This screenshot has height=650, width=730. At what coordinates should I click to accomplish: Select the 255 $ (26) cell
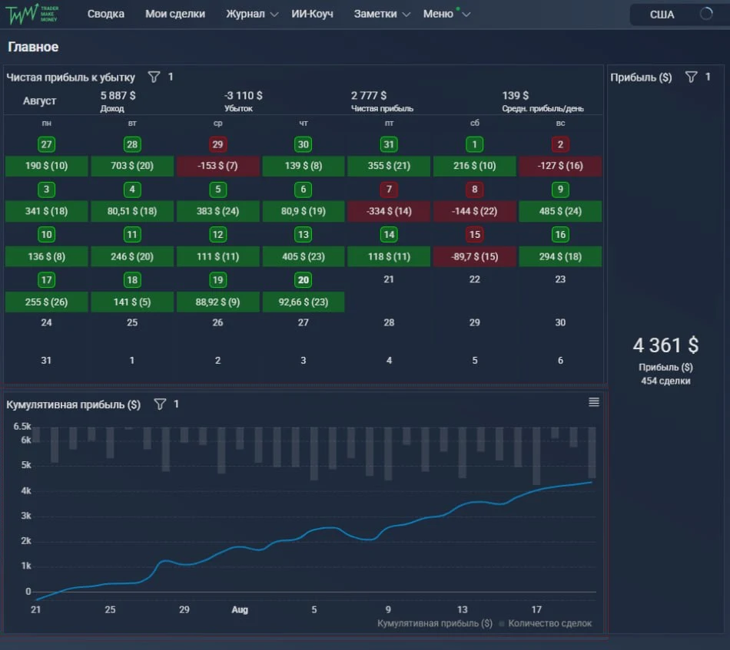click(x=47, y=302)
